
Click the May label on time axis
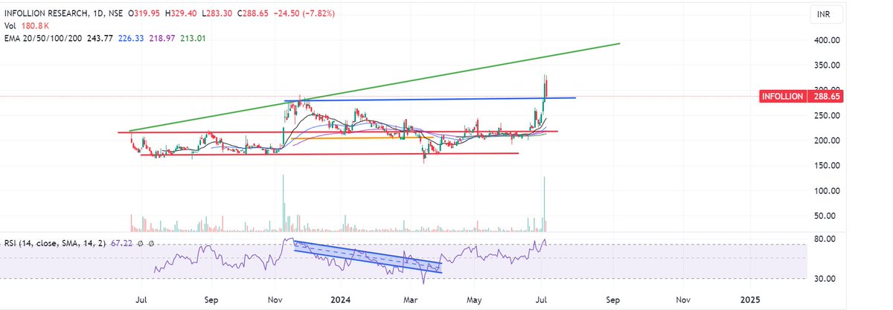(x=474, y=301)
